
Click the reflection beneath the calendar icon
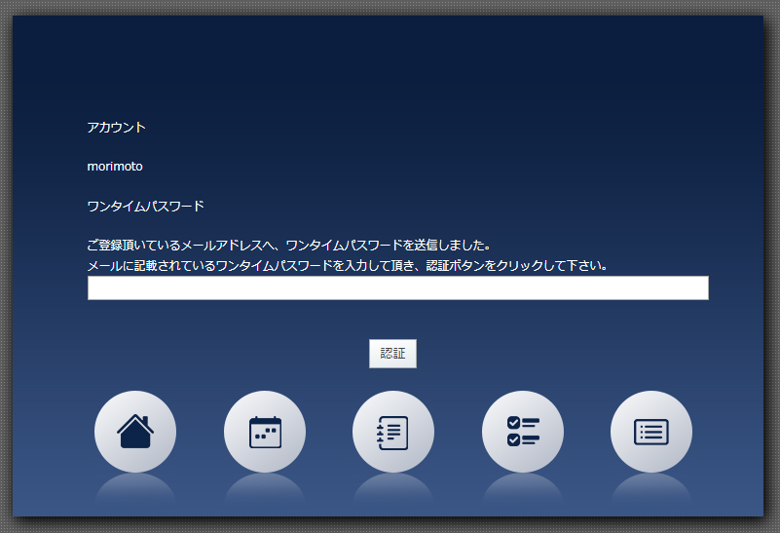[x=265, y=490]
